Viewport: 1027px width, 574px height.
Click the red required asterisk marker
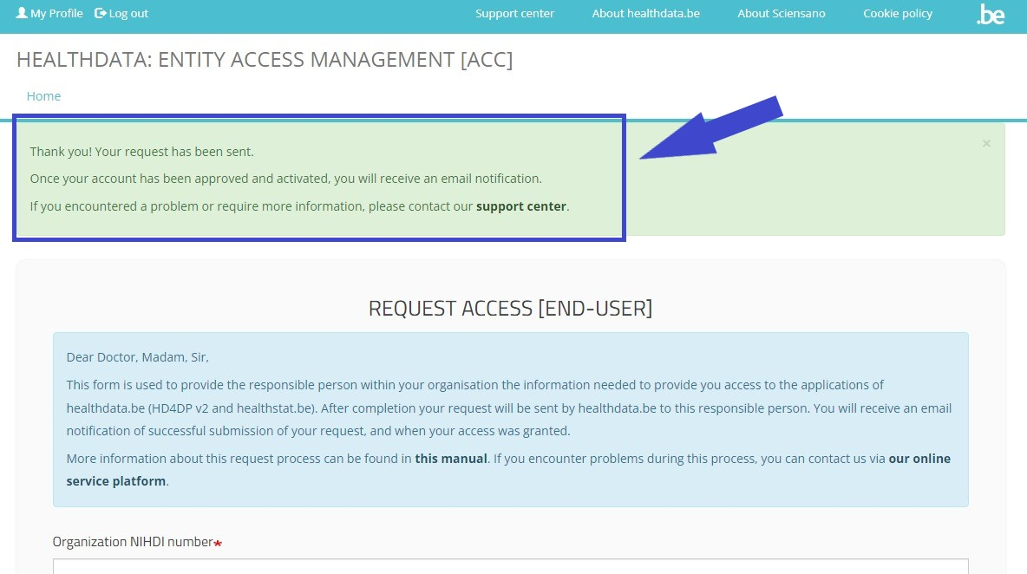tap(218, 544)
